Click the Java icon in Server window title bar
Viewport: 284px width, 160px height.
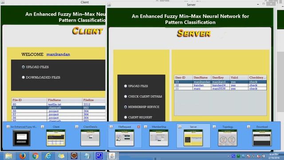coord(109,5)
